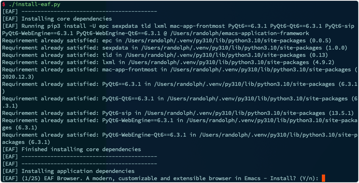
Task: Click the orange terminal cursor block
Action: pos(323,178)
